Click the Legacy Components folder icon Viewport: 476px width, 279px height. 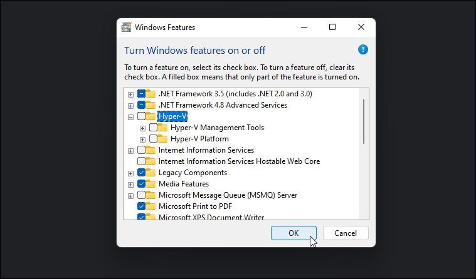point(151,173)
